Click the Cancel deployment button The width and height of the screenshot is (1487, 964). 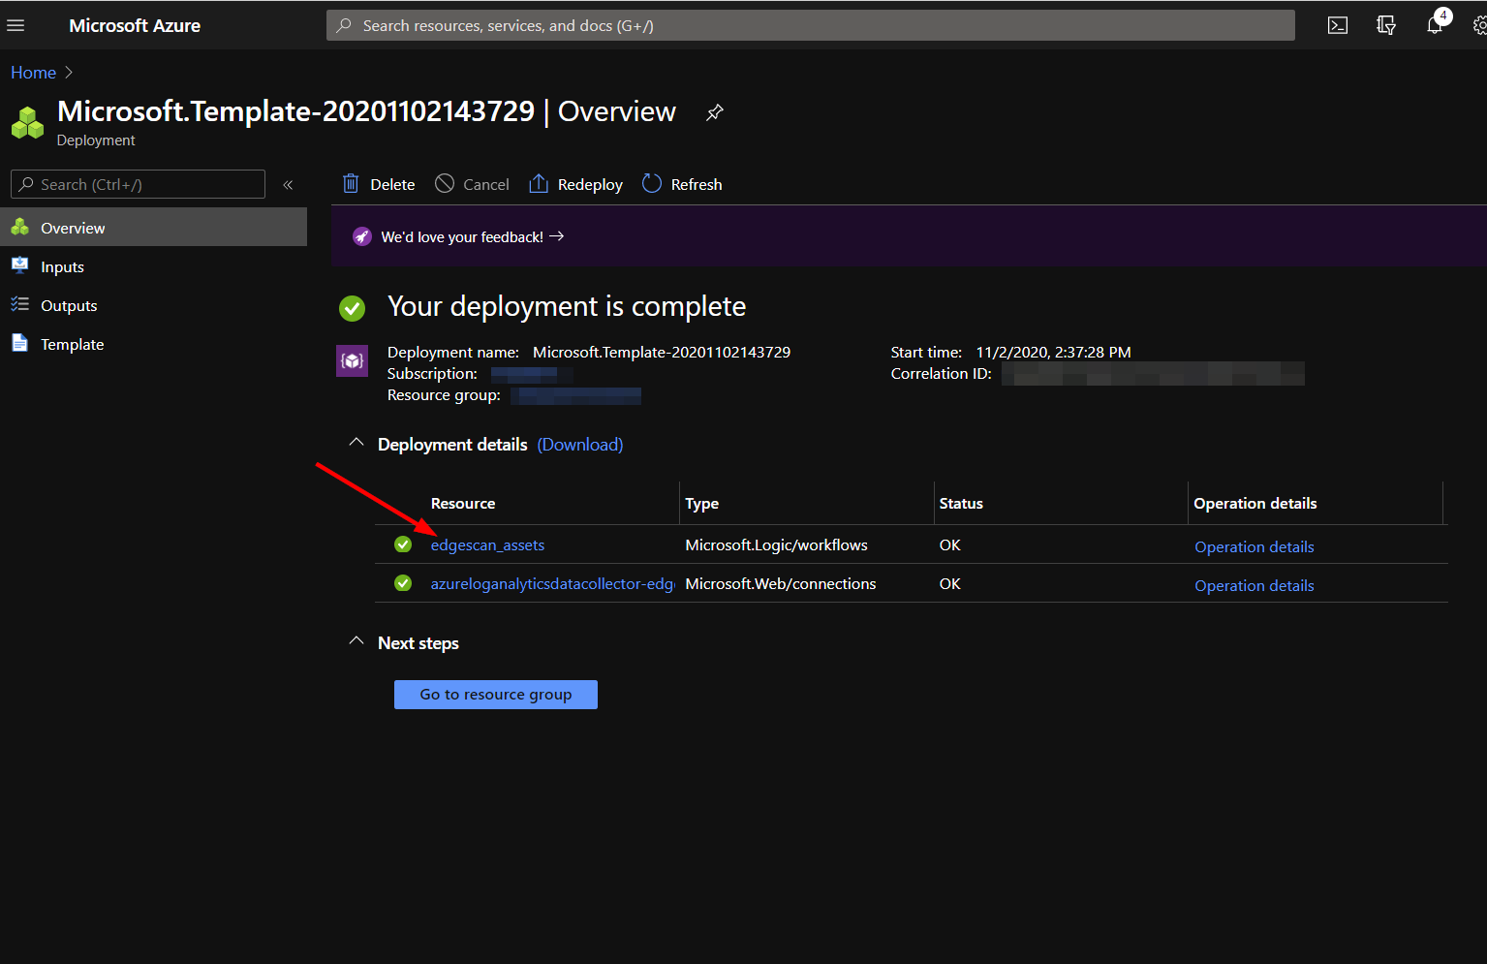tap(472, 184)
